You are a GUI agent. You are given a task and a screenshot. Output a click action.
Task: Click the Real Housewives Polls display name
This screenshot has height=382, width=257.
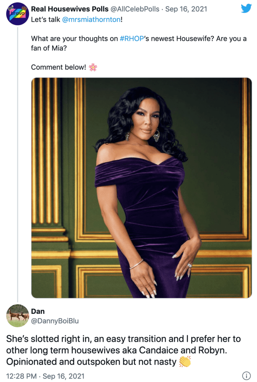(70, 9)
